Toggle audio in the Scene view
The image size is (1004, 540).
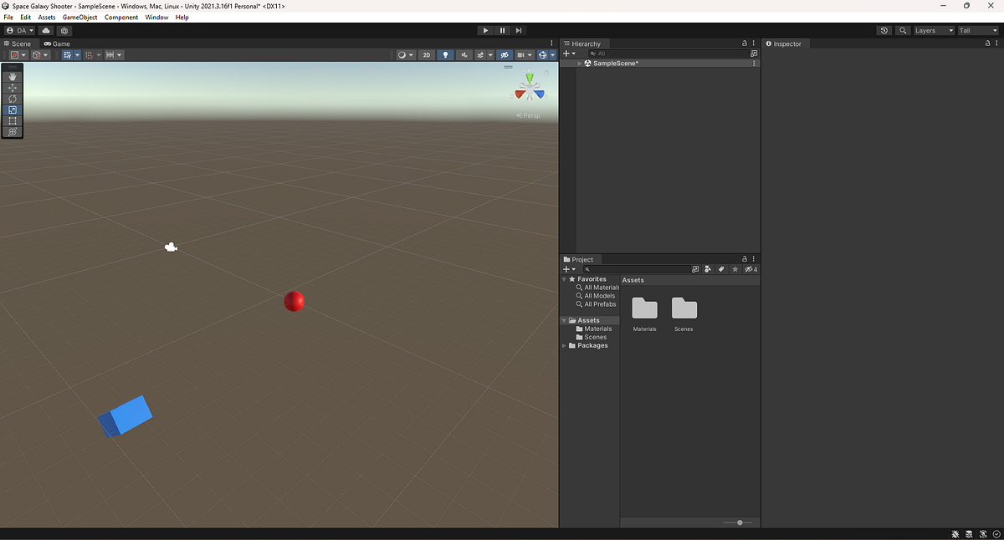[464, 54]
